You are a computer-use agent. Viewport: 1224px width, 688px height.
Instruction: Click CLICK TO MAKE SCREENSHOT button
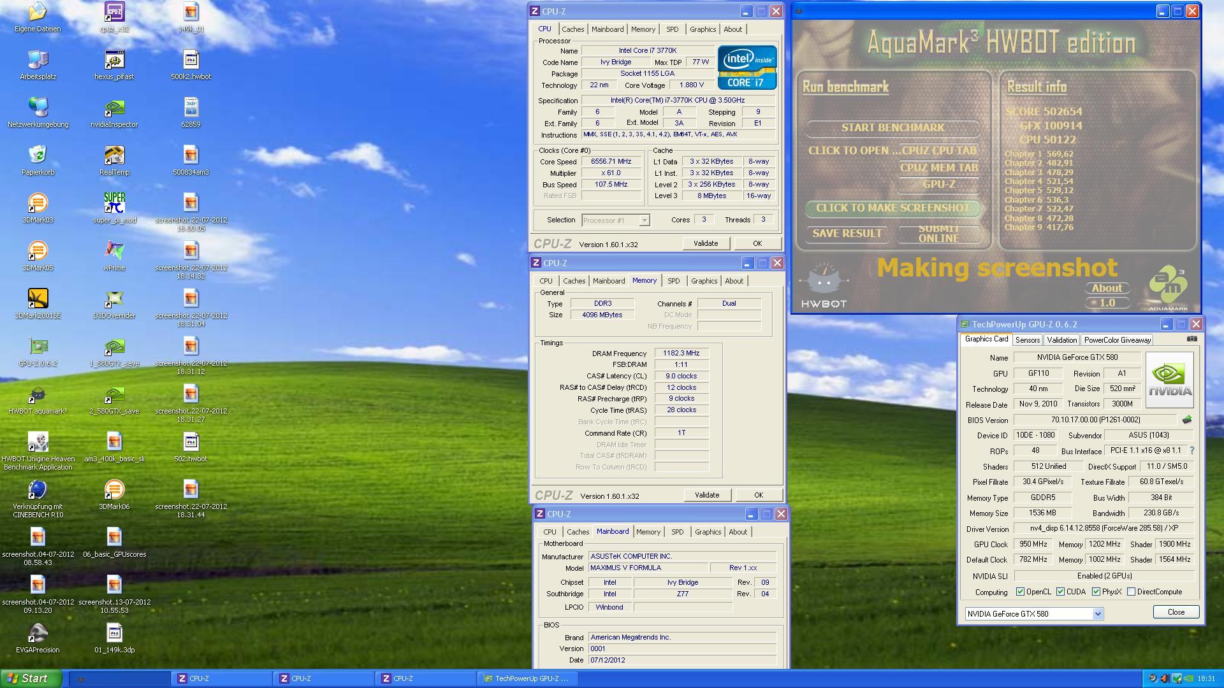point(892,208)
